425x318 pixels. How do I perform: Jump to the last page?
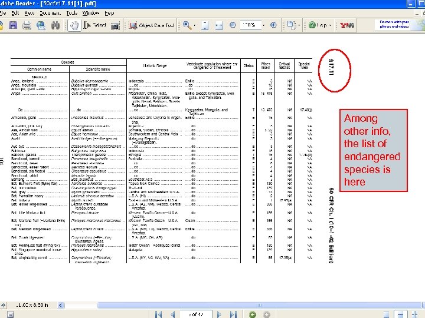(x=233, y=314)
